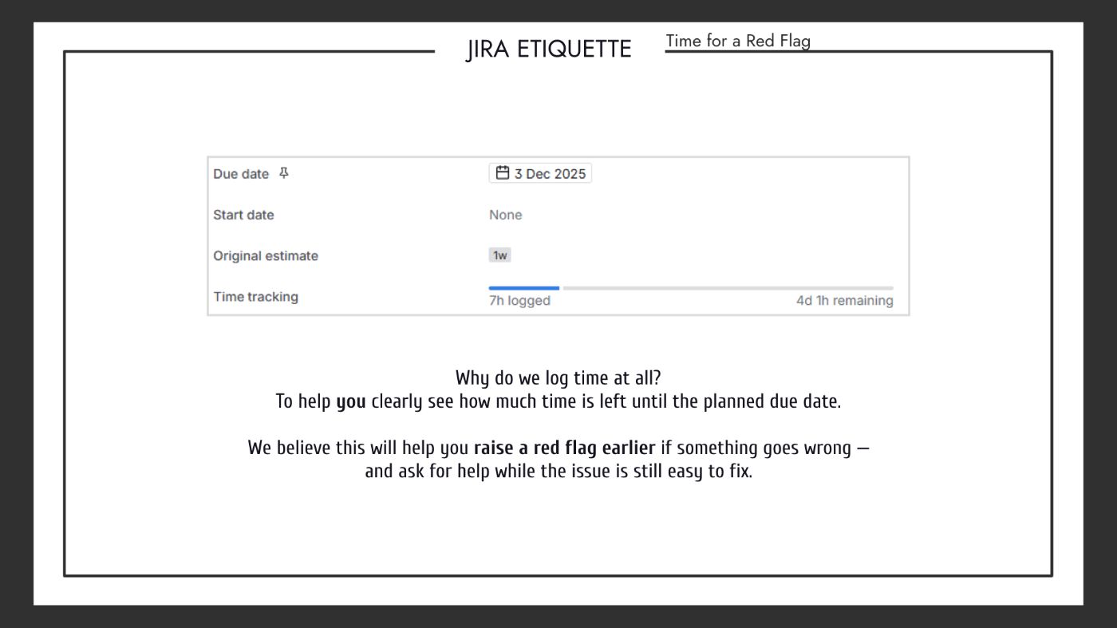Click the JIRA ETIQUETTE slide title
1117x628 pixels.
point(549,49)
